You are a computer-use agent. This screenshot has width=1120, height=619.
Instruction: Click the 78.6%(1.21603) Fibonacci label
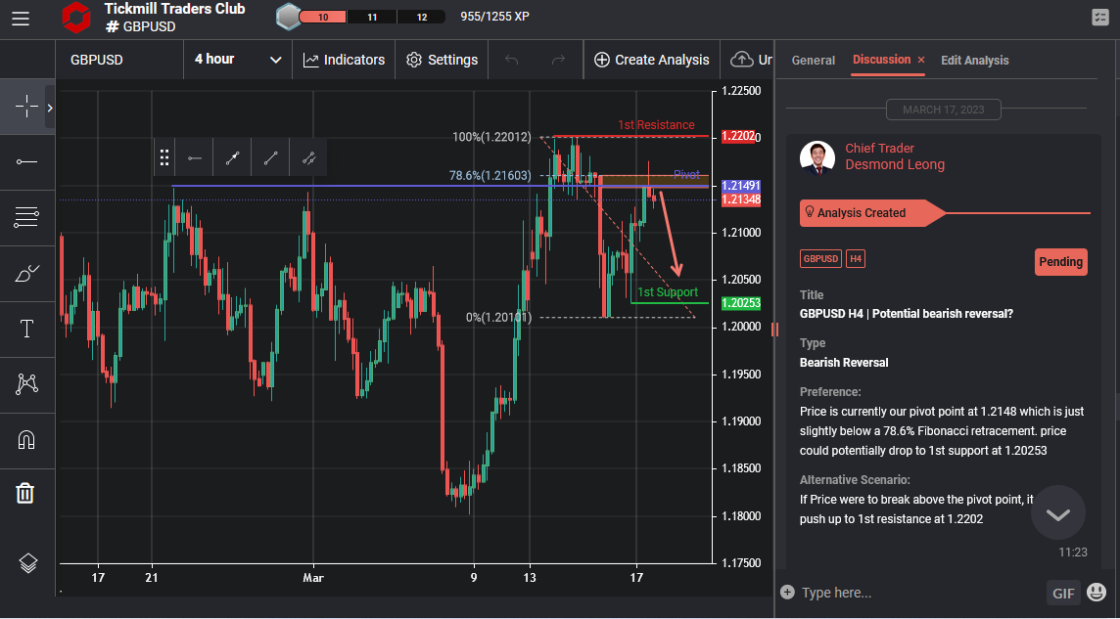coord(490,175)
